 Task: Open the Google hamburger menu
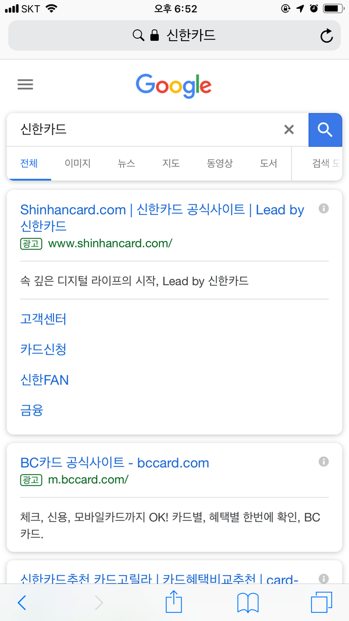click(x=25, y=85)
